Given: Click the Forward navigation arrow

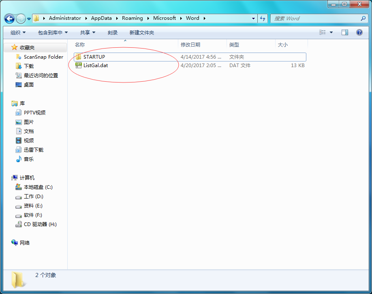Looking at the screenshot, I should tap(21, 19).
